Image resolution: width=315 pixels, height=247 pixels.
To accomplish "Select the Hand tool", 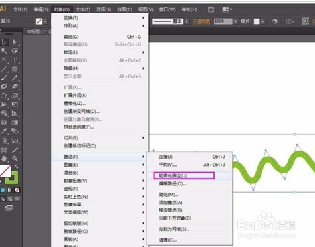I will pyautogui.click(x=4, y=159).
